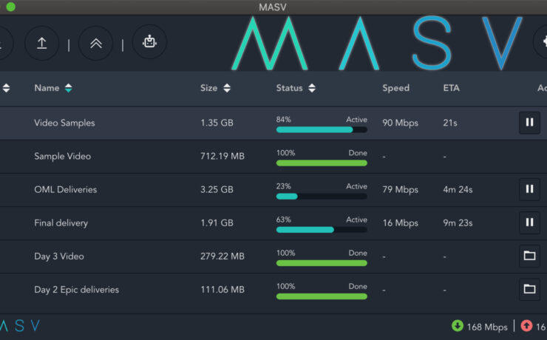Click the 279.22 MB size value
The width and height of the screenshot is (547, 340).
point(222,256)
